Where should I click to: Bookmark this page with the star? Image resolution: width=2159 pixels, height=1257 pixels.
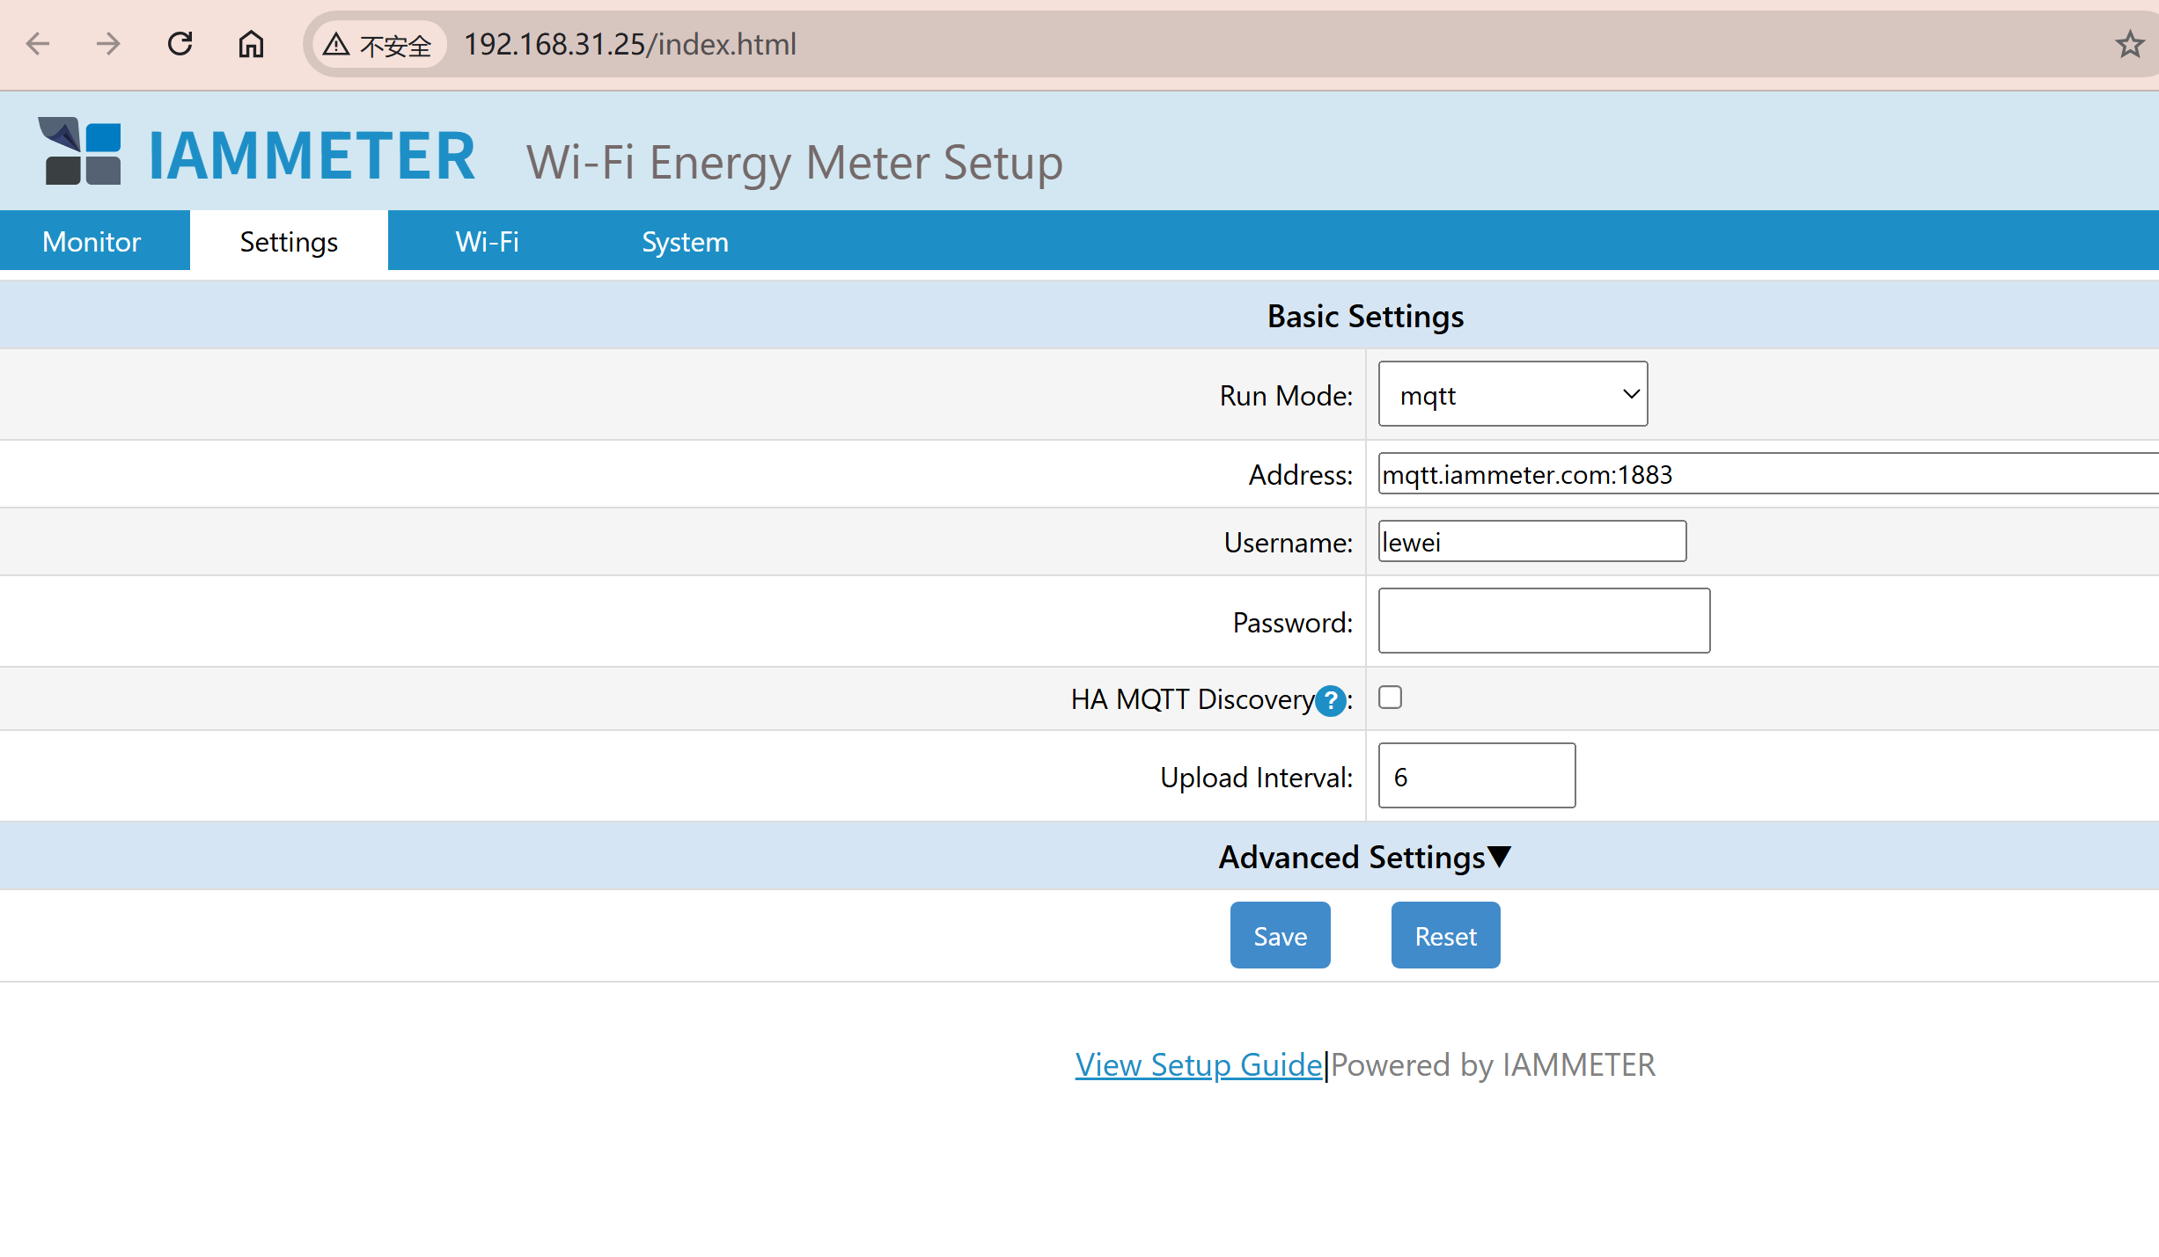point(2129,44)
